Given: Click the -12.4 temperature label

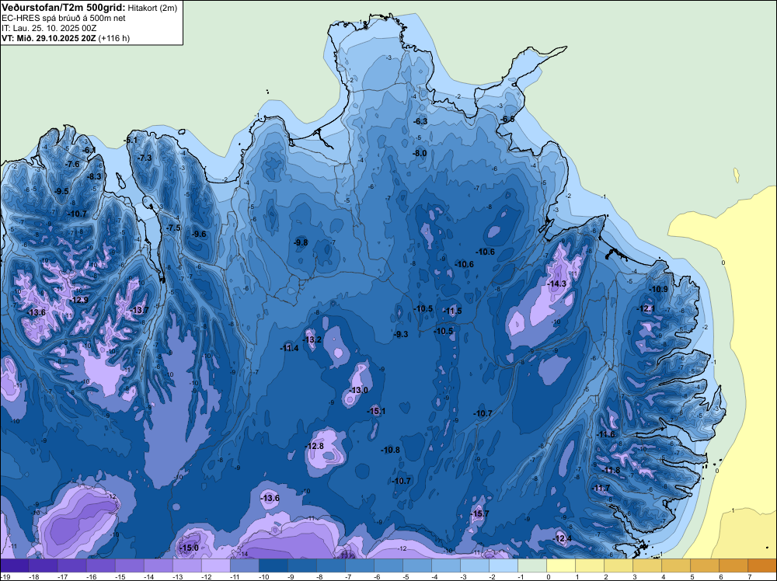Looking at the screenshot, I should pyautogui.click(x=563, y=538).
